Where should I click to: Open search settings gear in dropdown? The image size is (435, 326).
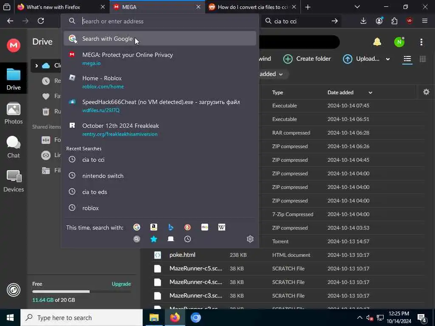[250, 239]
